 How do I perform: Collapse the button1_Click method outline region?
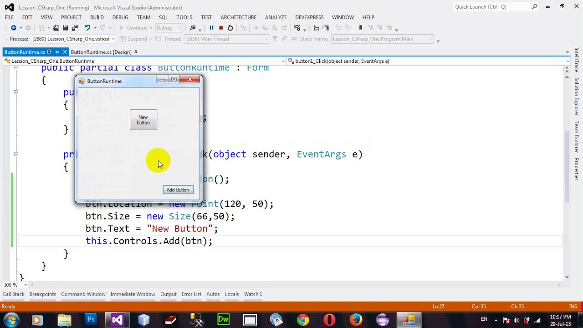point(16,154)
